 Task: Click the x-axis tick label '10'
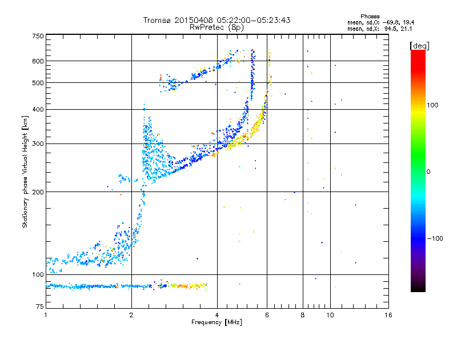pyautogui.click(x=330, y=315)
